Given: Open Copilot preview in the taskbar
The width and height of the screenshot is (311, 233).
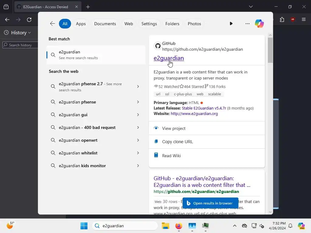Looking at the screenshot, I should click(302, 226).
